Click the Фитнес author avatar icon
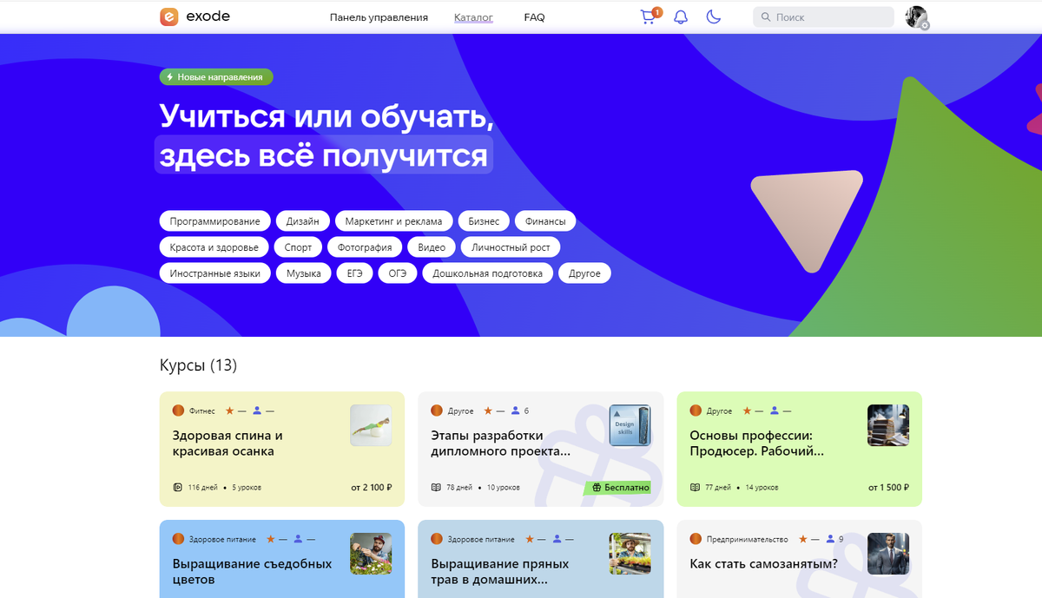The image size is (1042, 598). pos(178,411)
